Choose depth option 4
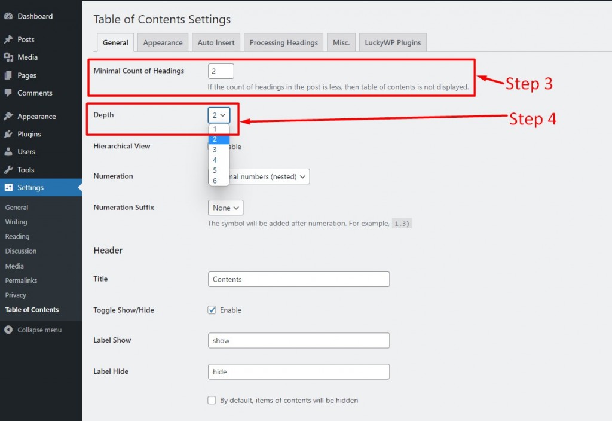 219,160
